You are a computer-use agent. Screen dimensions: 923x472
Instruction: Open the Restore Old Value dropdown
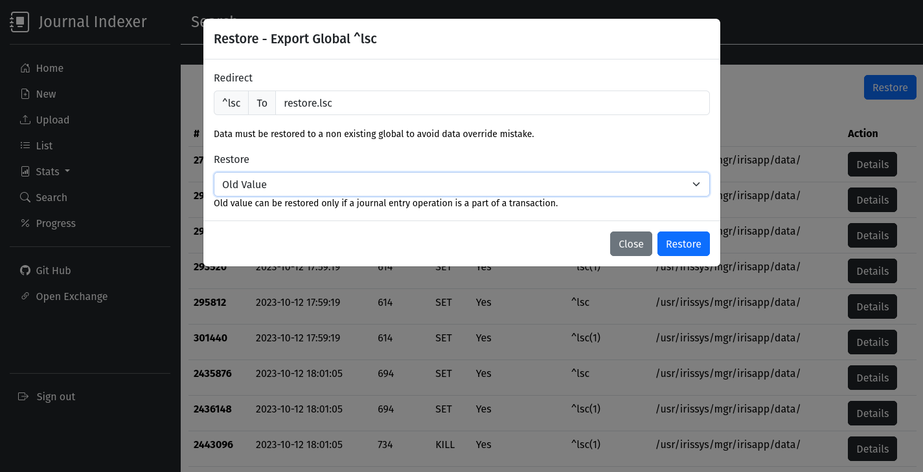click(x=461, y=184)
